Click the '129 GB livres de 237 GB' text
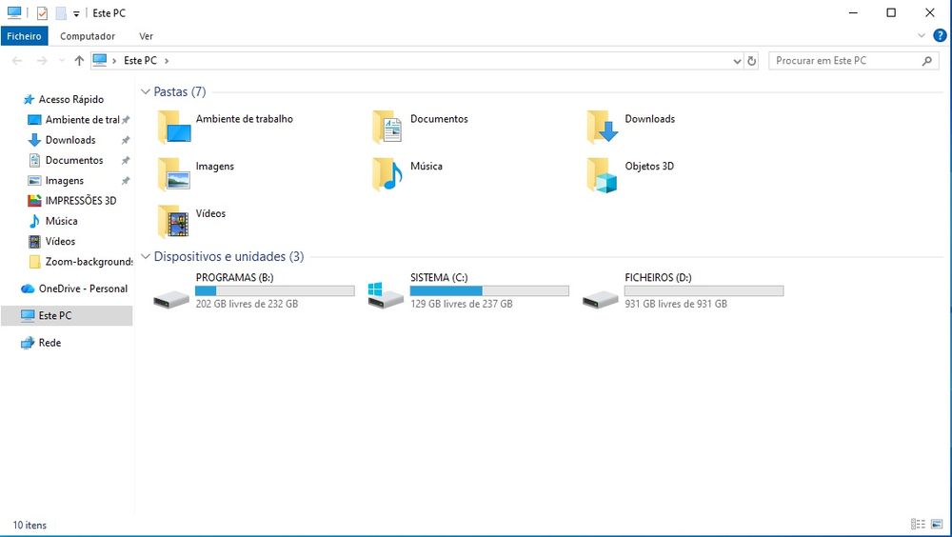The width and height of the screenshot is (952, 537). coord(462,304)
